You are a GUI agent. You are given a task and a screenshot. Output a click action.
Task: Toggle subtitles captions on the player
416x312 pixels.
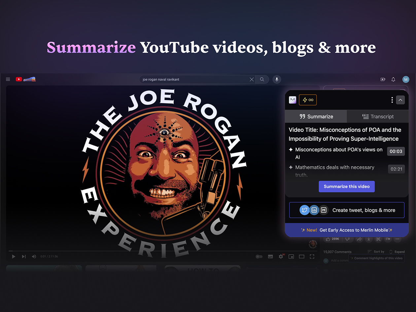(x=270, y=257)
